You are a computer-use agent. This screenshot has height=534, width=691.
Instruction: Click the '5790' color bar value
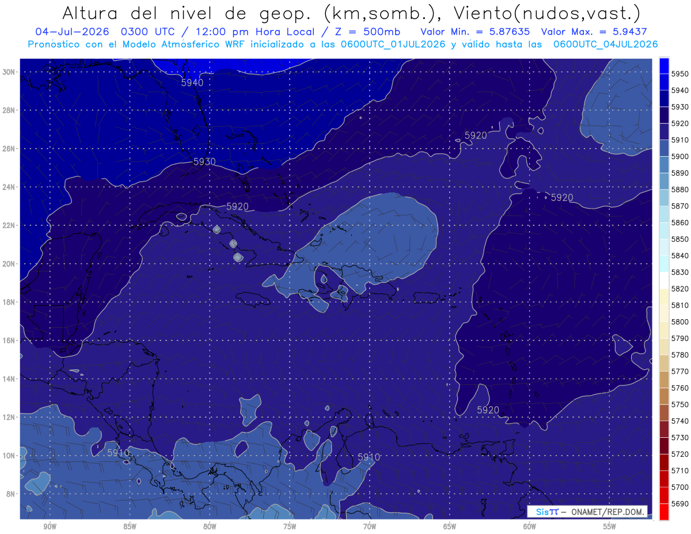click(x=680, y=339)
